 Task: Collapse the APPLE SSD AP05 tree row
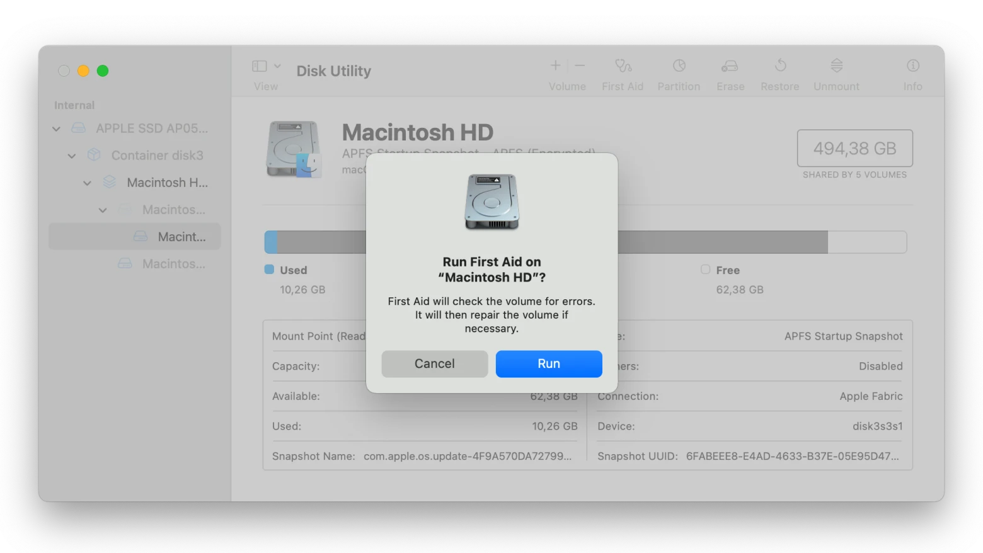pos(56,128)
